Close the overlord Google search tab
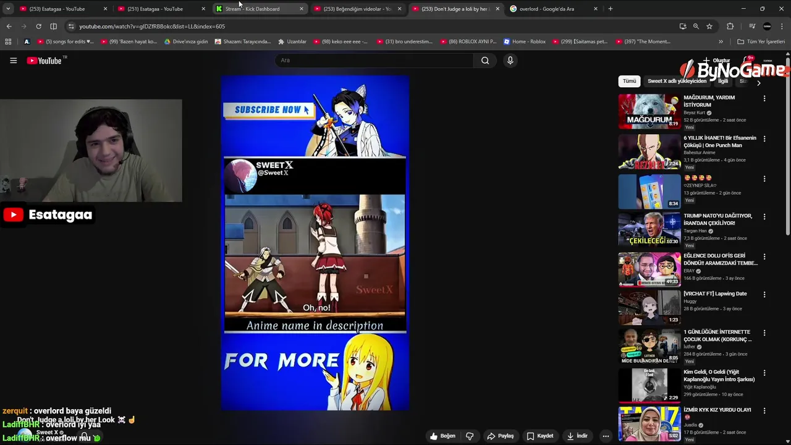Screen dimensions: 791x445 tap(595, 9)
